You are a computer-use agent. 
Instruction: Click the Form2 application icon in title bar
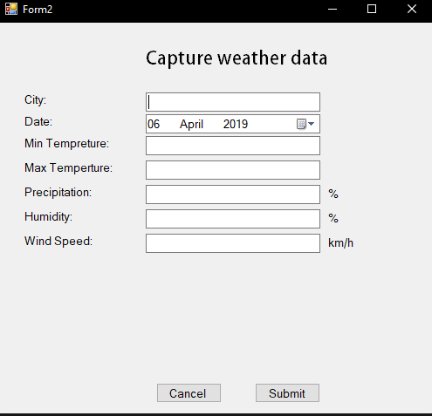[x=11, y=9]
